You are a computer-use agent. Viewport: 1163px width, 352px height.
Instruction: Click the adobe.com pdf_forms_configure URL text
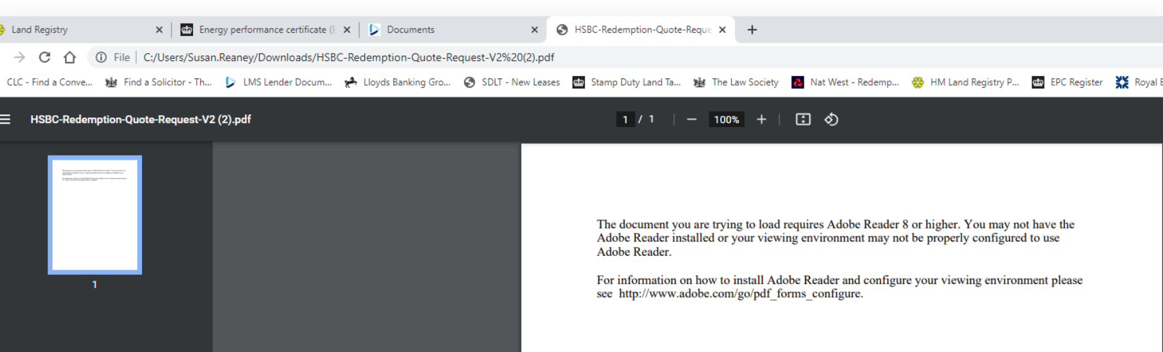pos(741,294)
